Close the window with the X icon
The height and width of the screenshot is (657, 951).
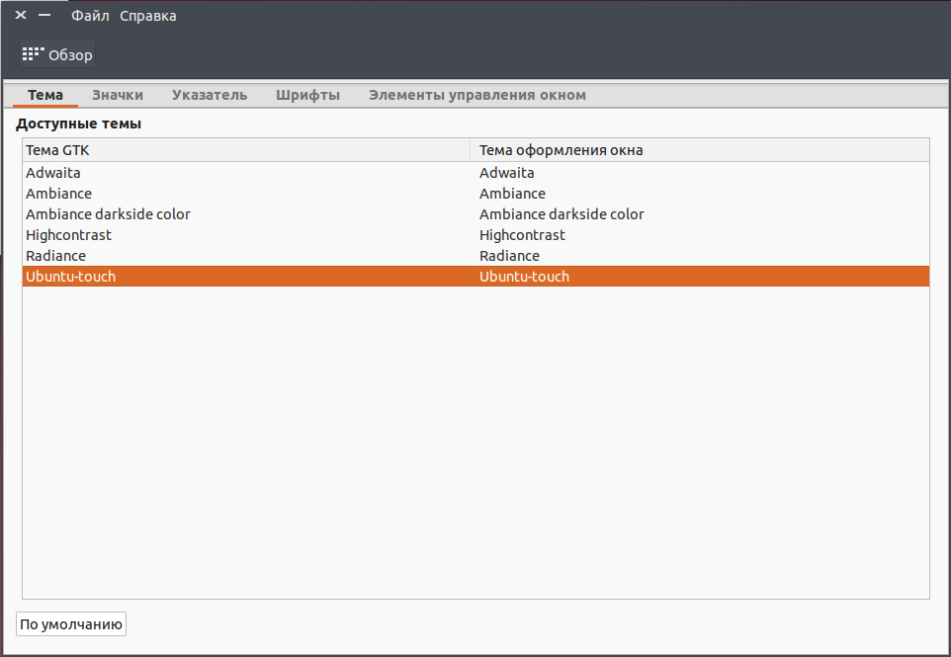click(21, 15)
